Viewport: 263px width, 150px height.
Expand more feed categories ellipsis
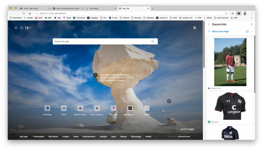tap(155, 137)
